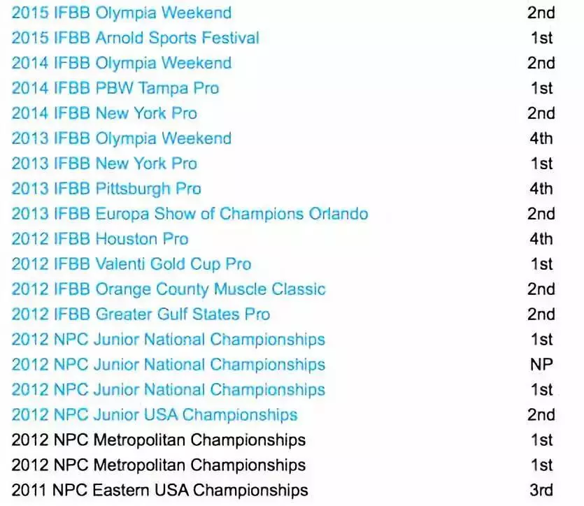Click the 2013 IFBB New York Pro link

point(104,164)
